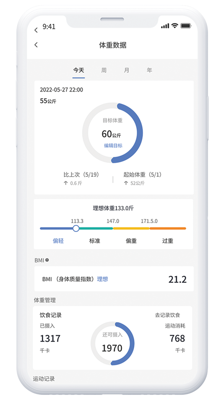224x400 pixels.
Task: Switch to the 年 tab
Action: [149, 70]
